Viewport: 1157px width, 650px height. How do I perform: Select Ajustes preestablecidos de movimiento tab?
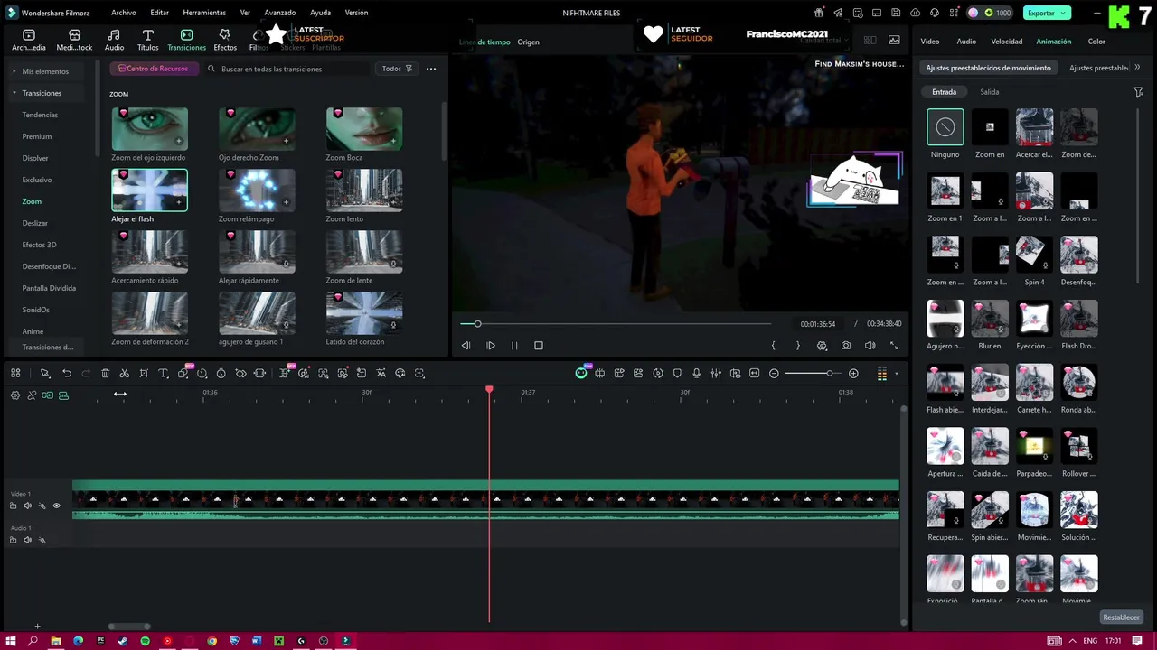[x=988, y=68]
